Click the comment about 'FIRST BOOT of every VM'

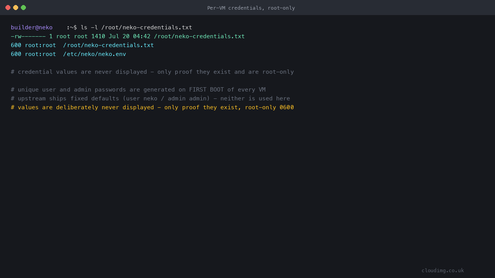tap(138, 90)
